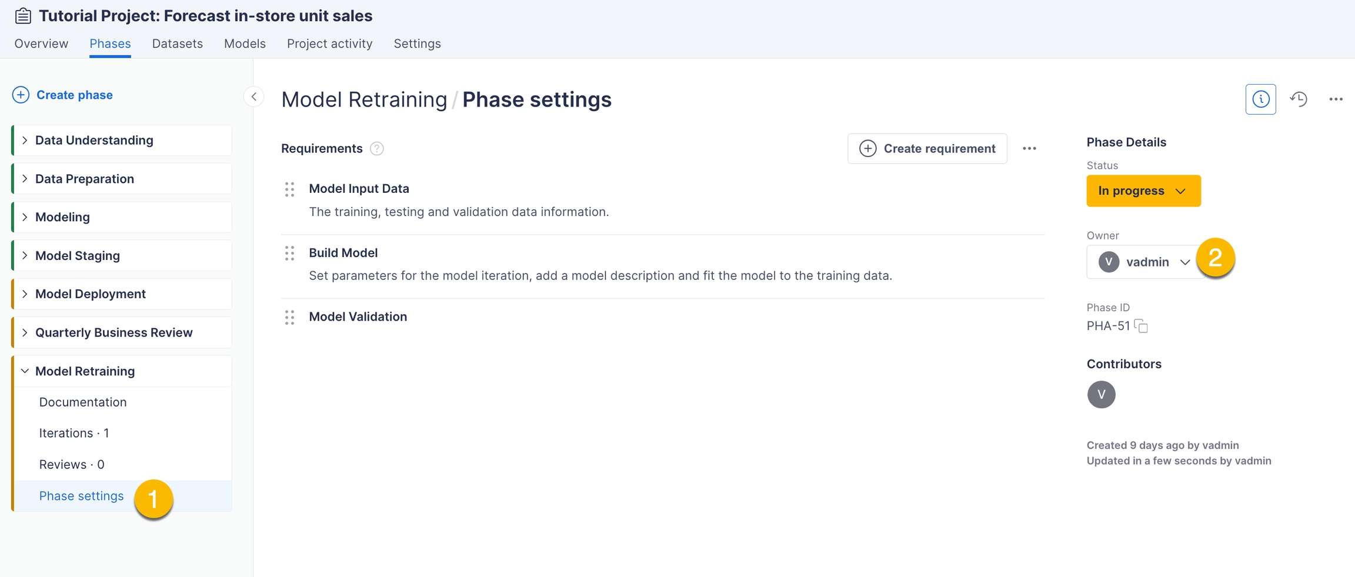1355x577 pixels.
Task: Click the Requirements help question mark icon
Action: (x=377, y=149)
